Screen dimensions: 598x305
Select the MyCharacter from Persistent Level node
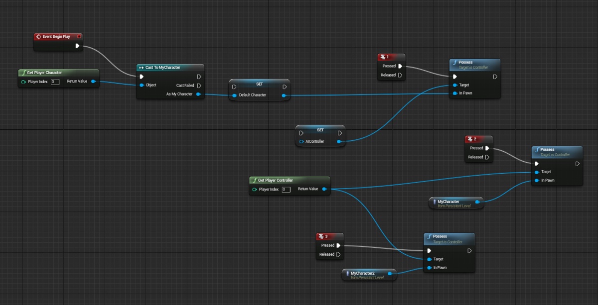click(456, 203)
